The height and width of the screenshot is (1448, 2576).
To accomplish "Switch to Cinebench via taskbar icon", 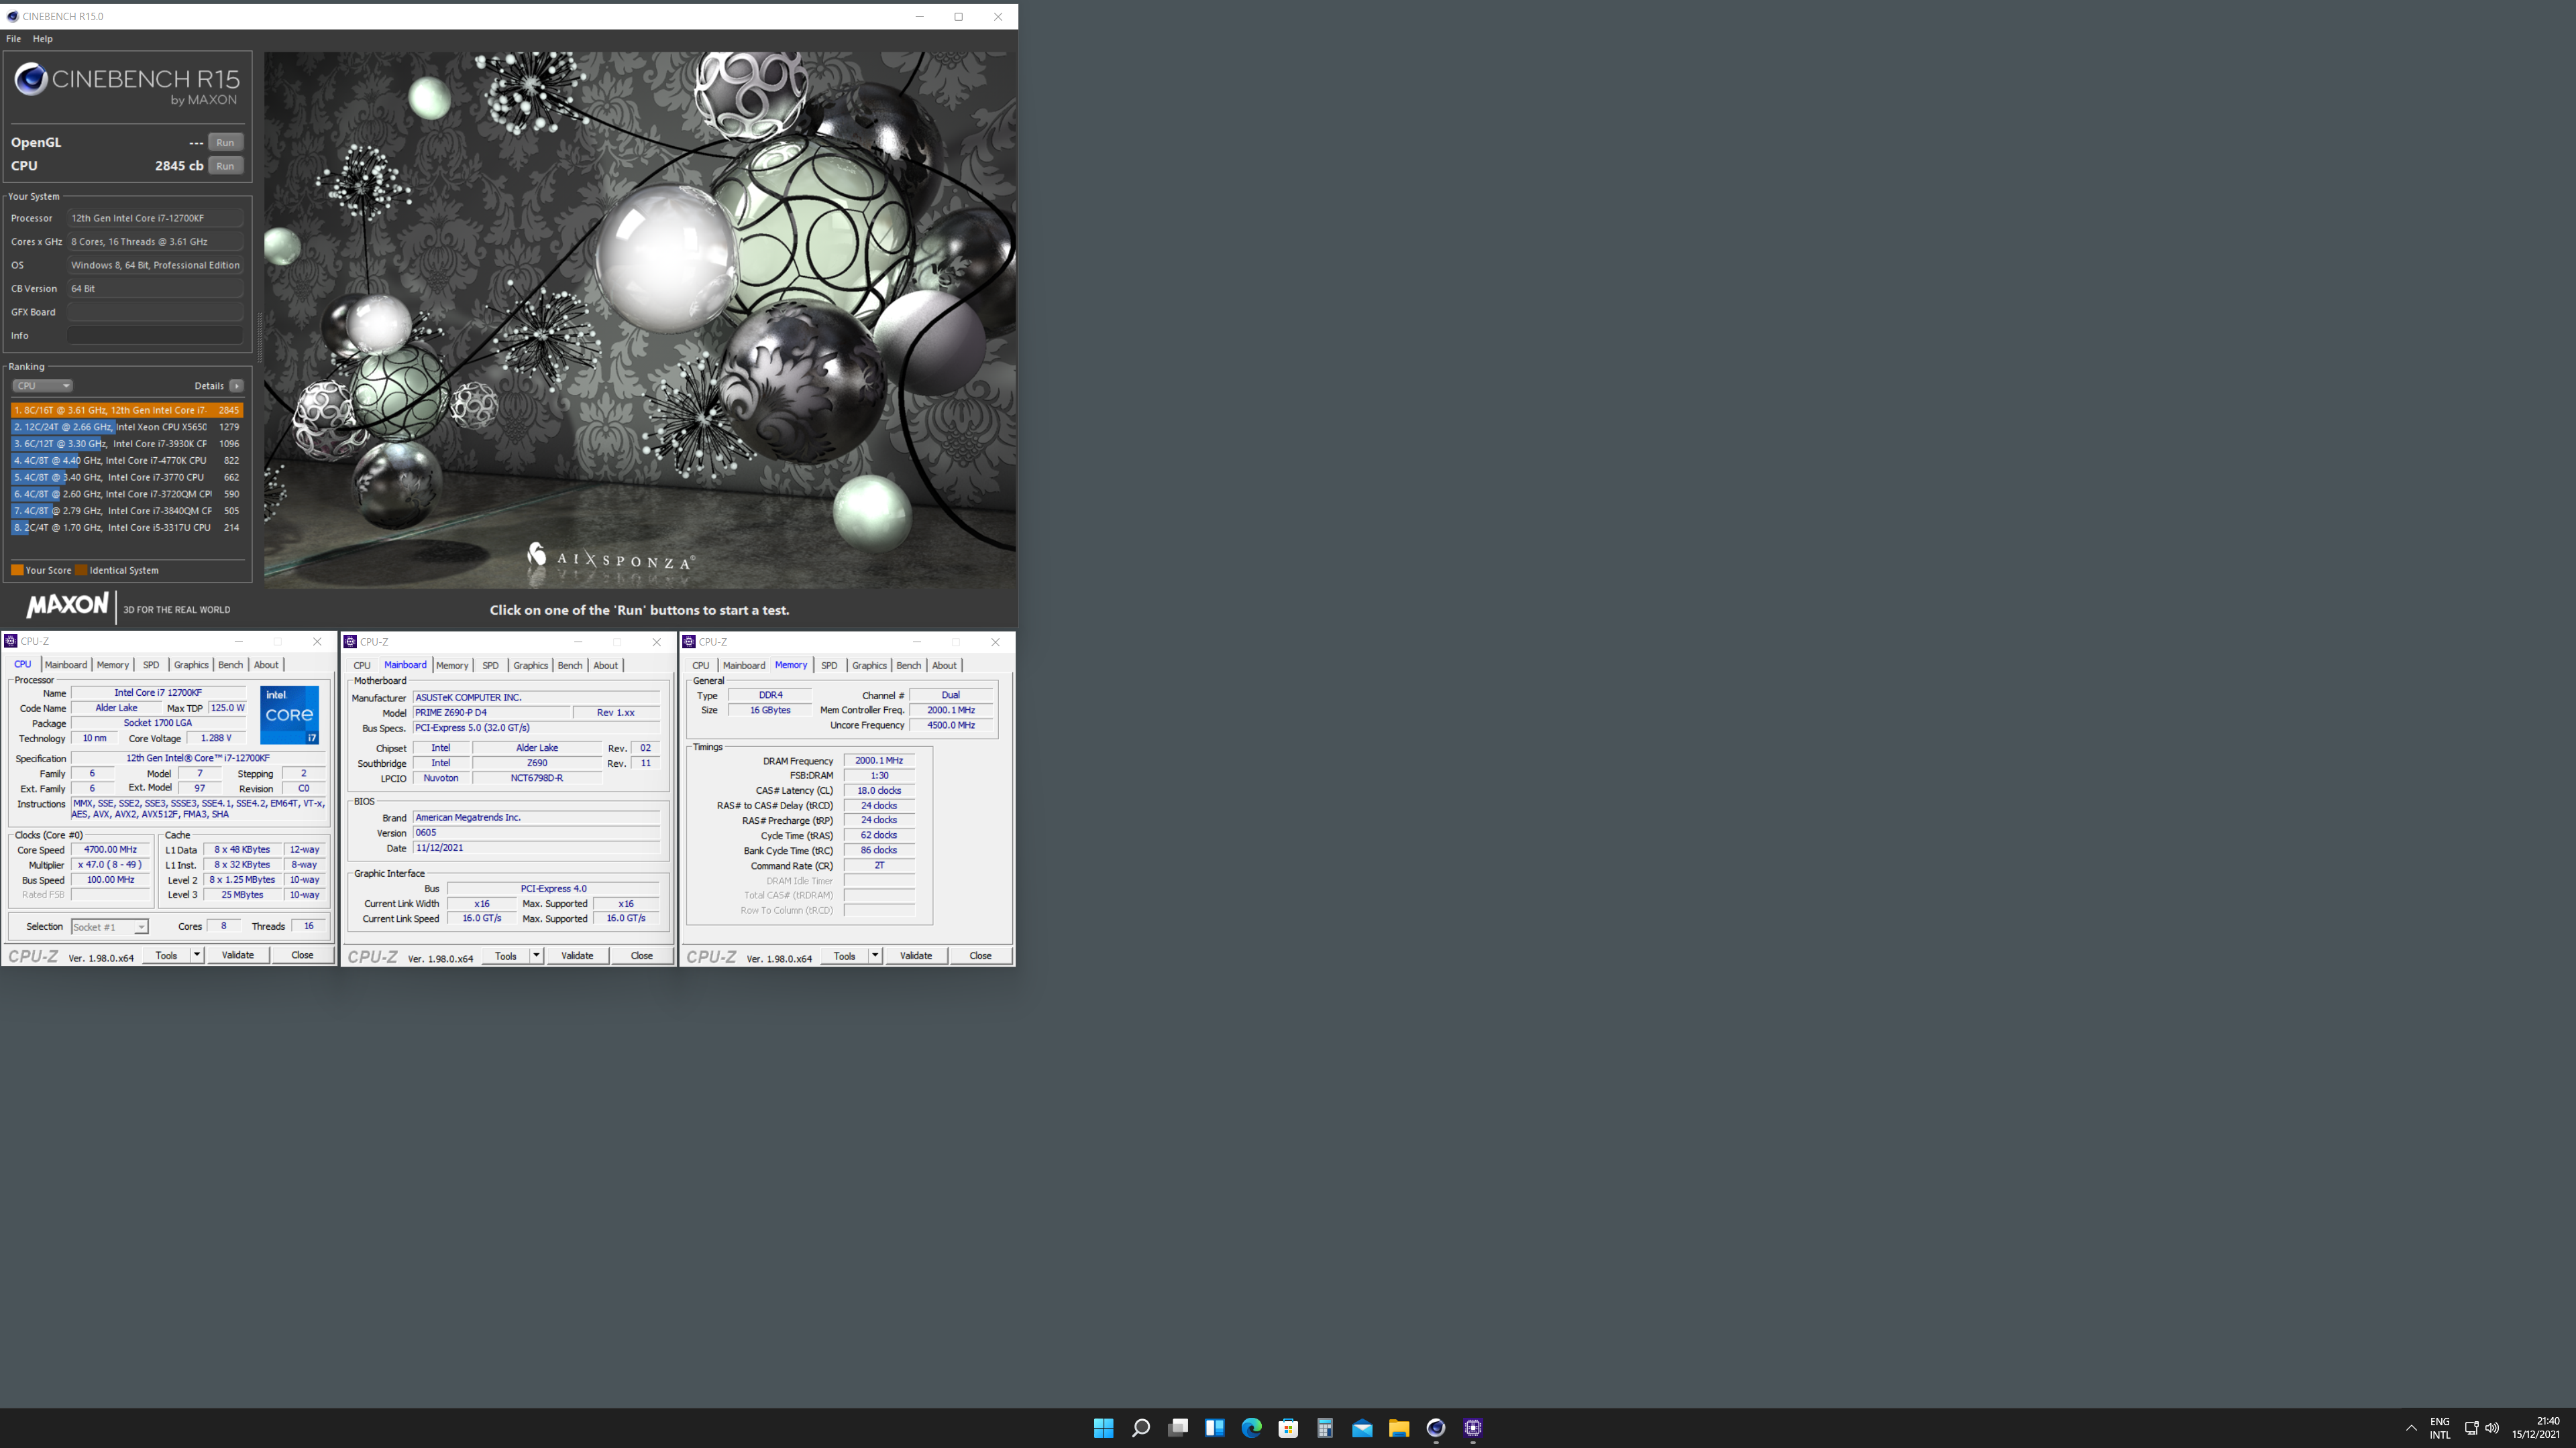I will pyautogui.click(x=1435, y=1428).
